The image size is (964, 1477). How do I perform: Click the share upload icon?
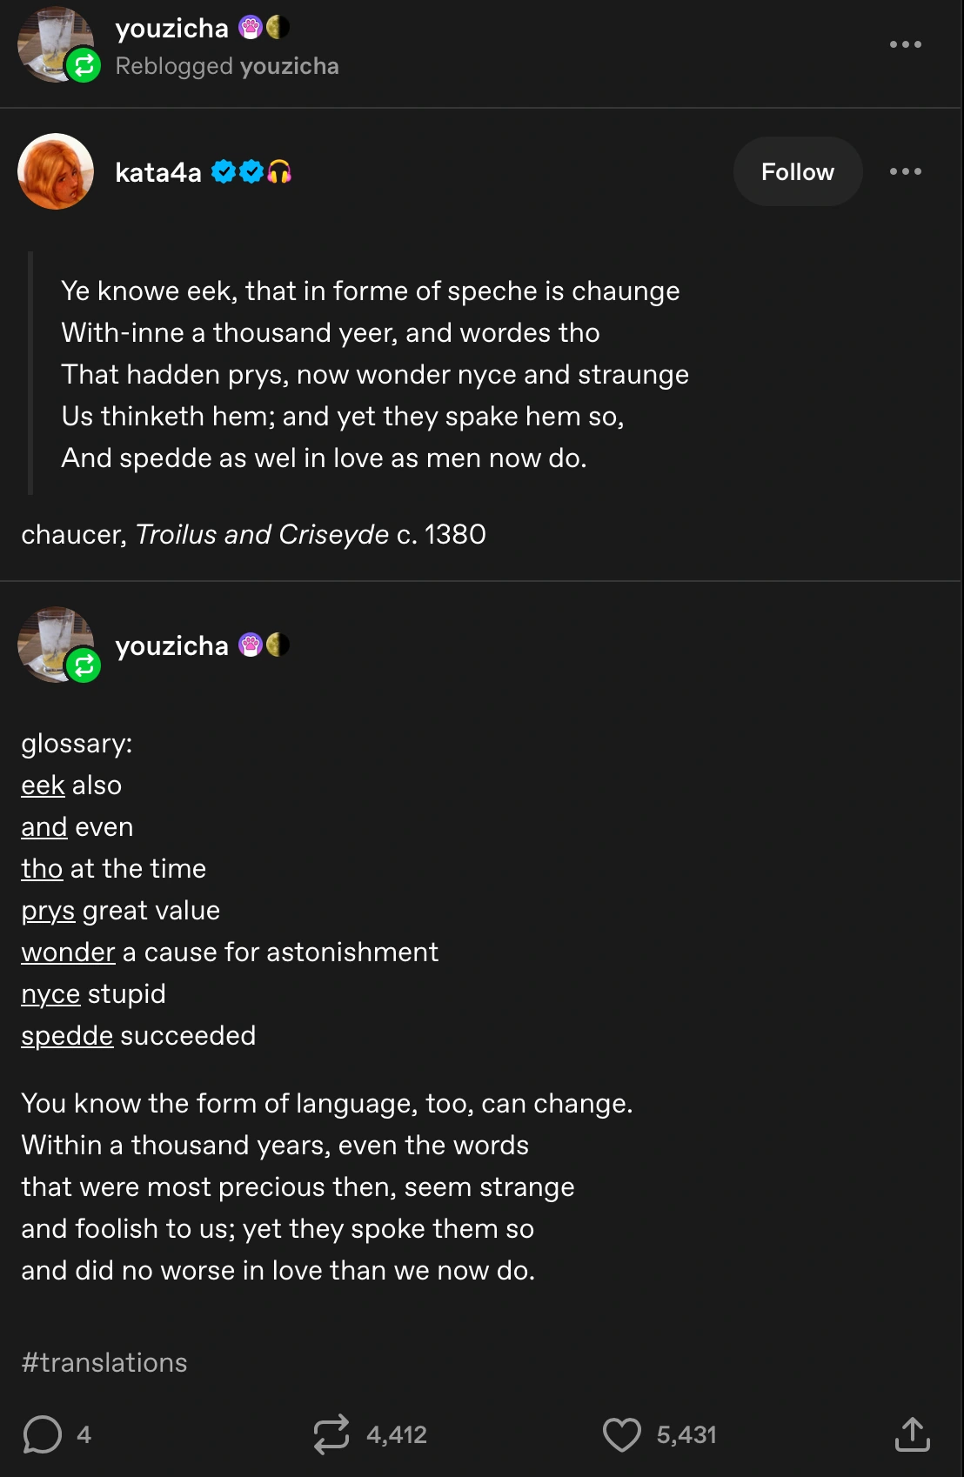coord(912,1434)
